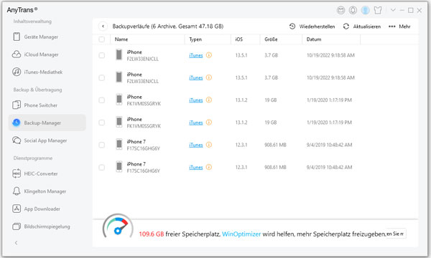Select the first '12.3.1' iOS version cell
The width and height of the screenshot is (431, 258).
pos(241,145)
